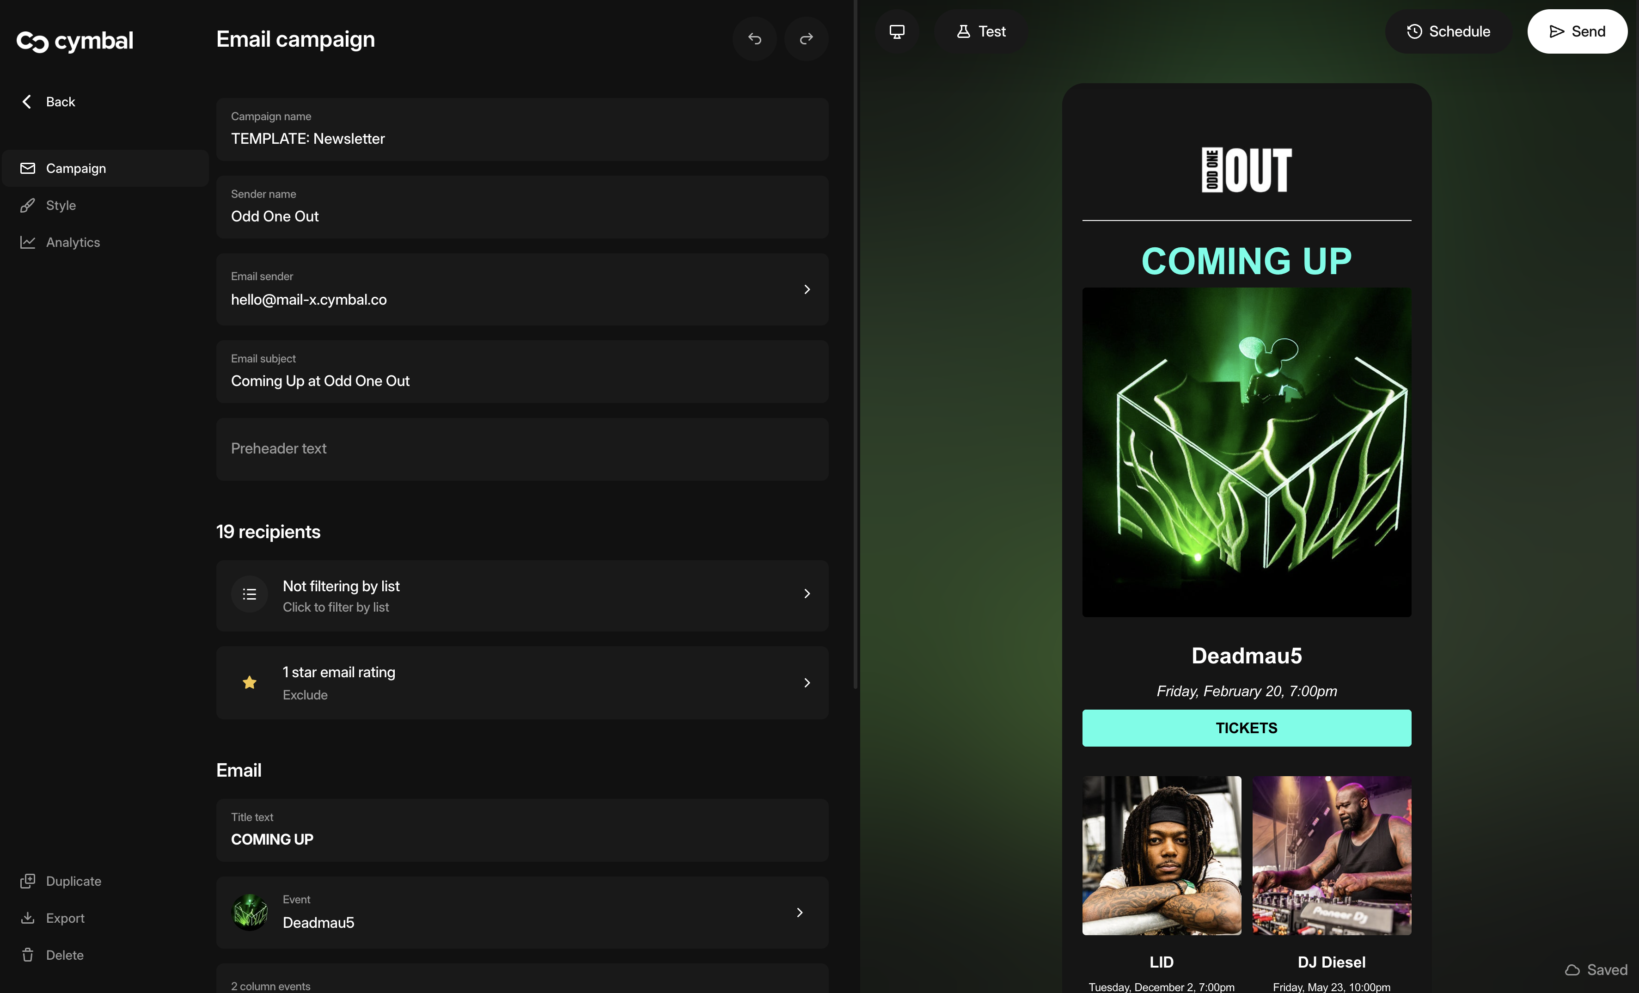Click the Schedule button

(1448, 31)
